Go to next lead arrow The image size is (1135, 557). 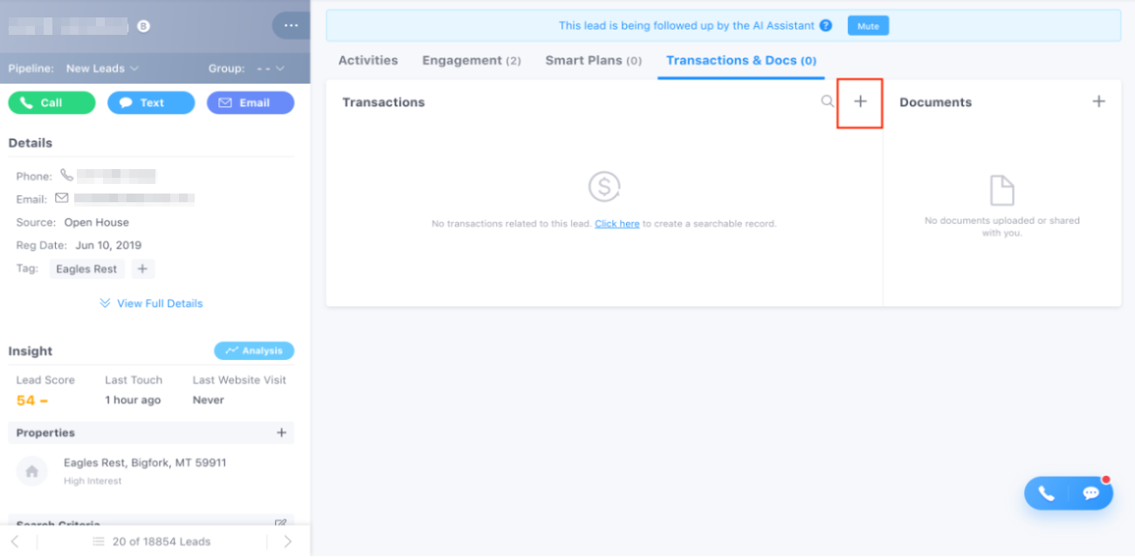(x=288, y=541)
